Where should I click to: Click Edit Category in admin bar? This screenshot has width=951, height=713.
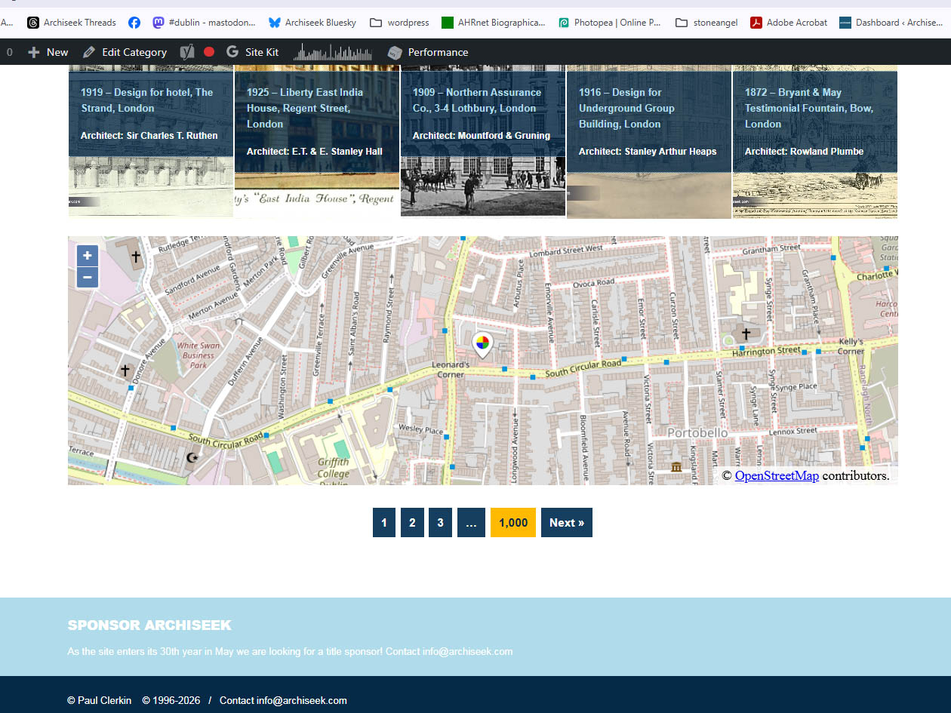(x=125, y=52)
